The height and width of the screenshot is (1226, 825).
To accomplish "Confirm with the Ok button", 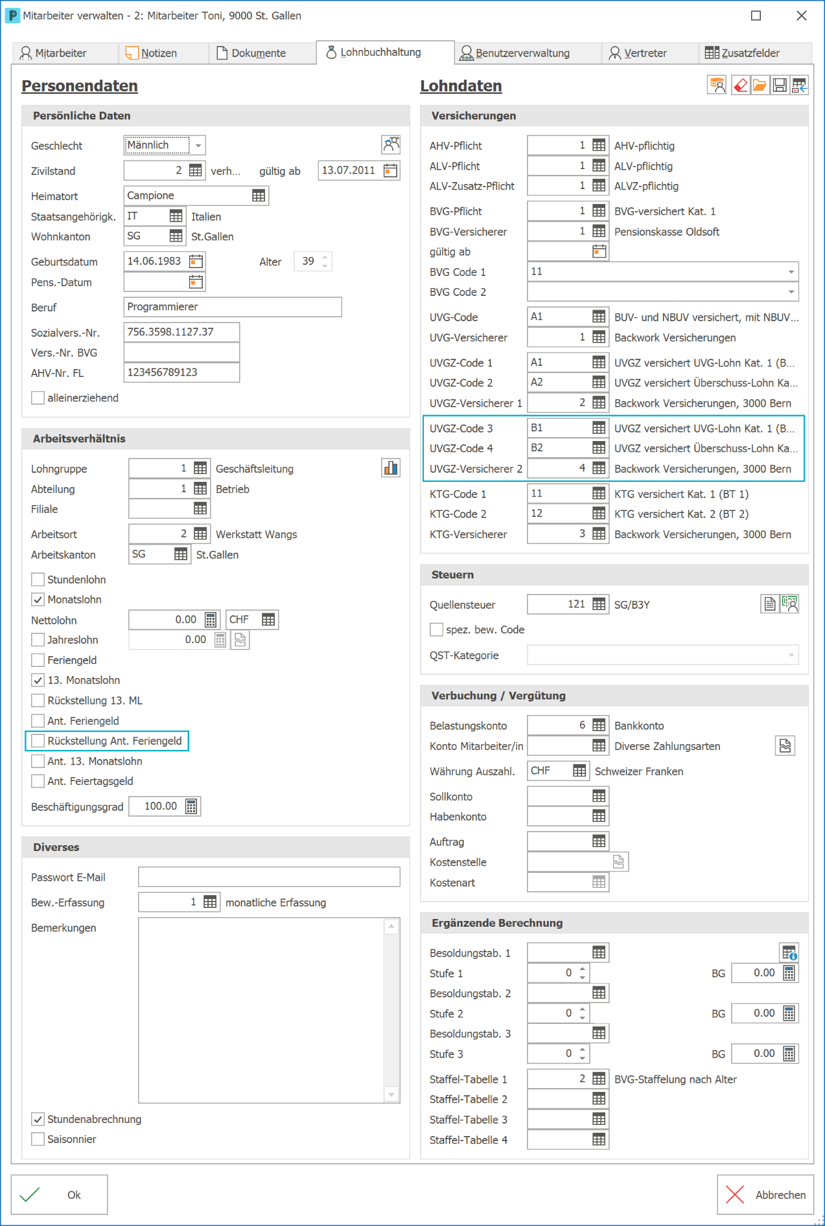I will coord(59,1195).
